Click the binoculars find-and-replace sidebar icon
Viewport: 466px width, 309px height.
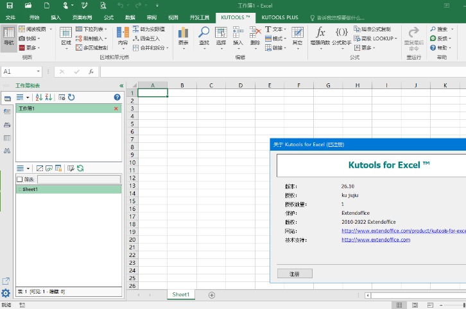point(7,150)
